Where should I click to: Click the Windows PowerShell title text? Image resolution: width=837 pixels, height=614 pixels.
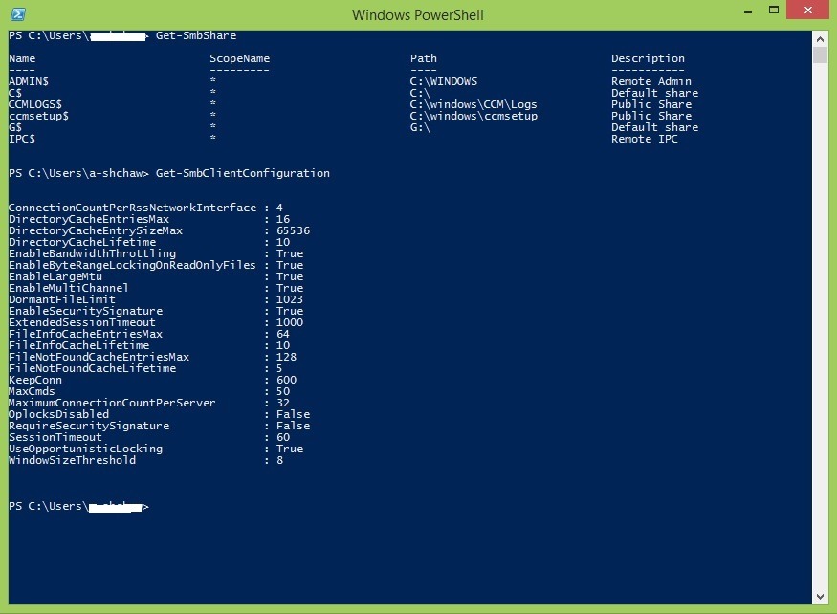click(417, 15)
